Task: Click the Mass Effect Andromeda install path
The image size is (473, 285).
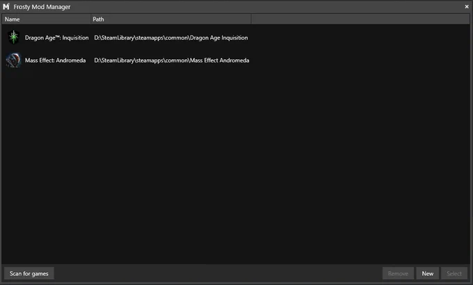Action: tap(172, 60)
